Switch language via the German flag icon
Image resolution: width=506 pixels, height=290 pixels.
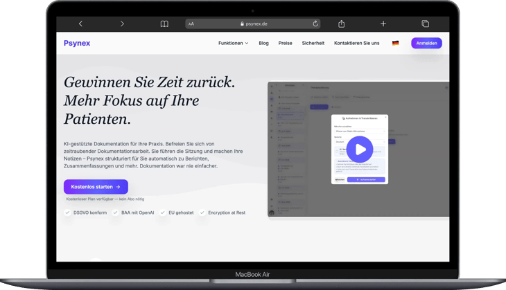(x=395, y=43)
